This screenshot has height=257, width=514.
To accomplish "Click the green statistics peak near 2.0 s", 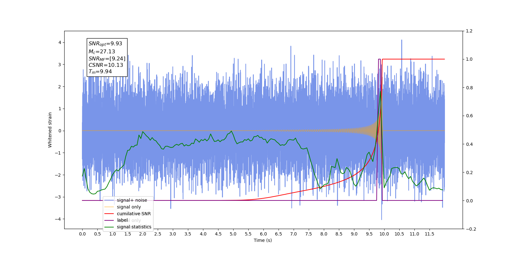I will pyautogui.click(x=143, y=132).
